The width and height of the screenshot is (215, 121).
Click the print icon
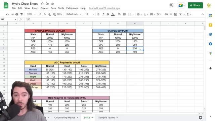(17, 14)
